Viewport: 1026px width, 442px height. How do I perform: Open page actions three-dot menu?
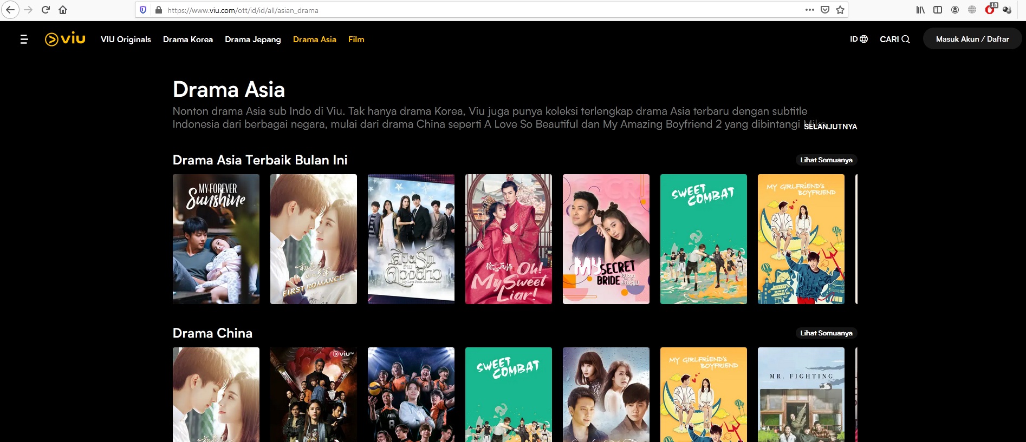(810, 10)
